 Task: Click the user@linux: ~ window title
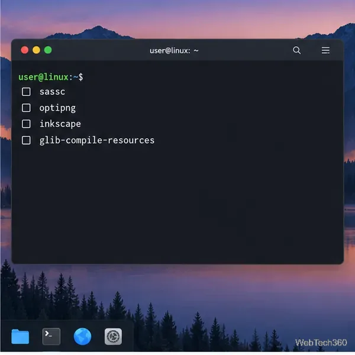174,50
